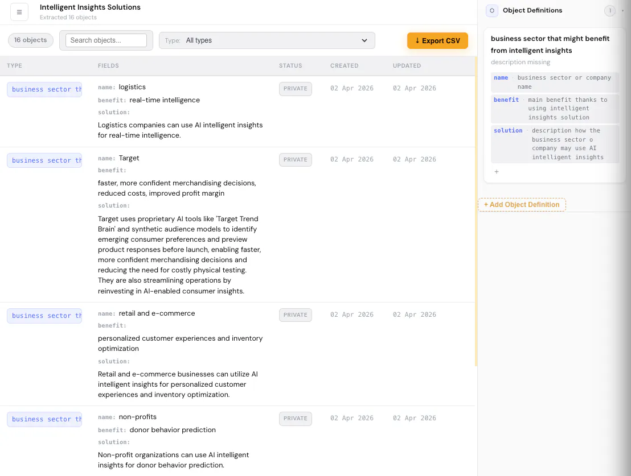Click the plus icon to add field

point(497,172)
